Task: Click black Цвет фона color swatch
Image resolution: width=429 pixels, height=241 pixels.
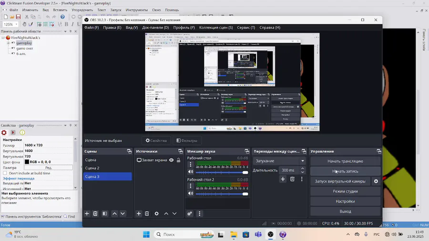Action: click(27, 162)
